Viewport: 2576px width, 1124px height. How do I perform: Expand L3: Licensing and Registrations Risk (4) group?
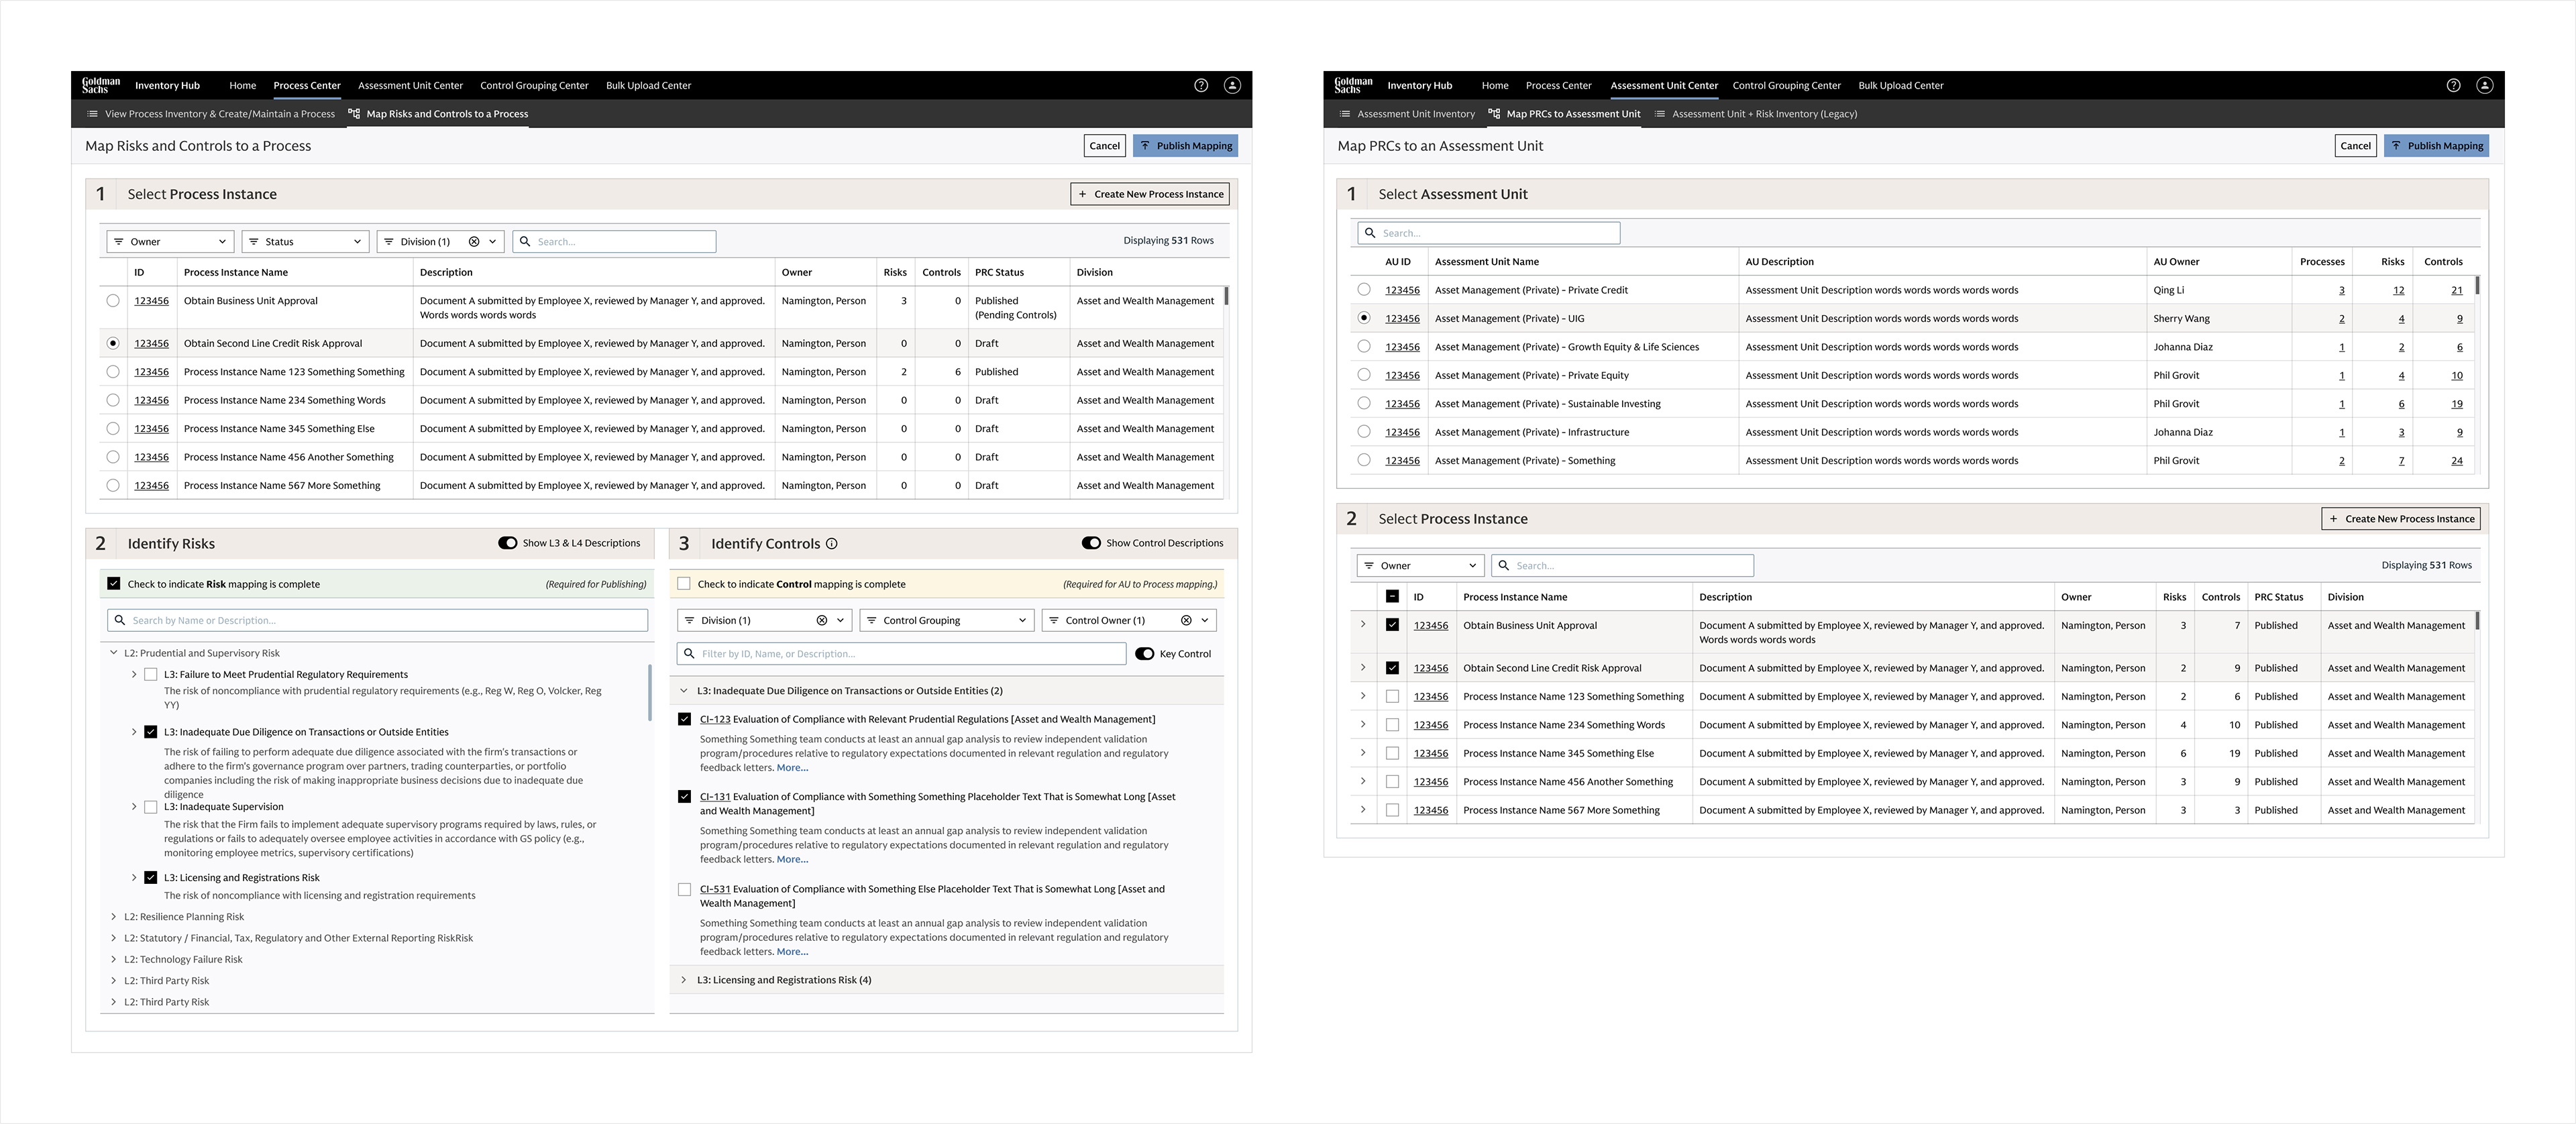684,980
